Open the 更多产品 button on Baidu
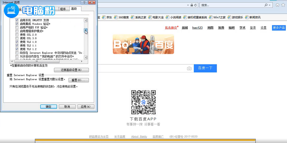 tap(279, 28)
